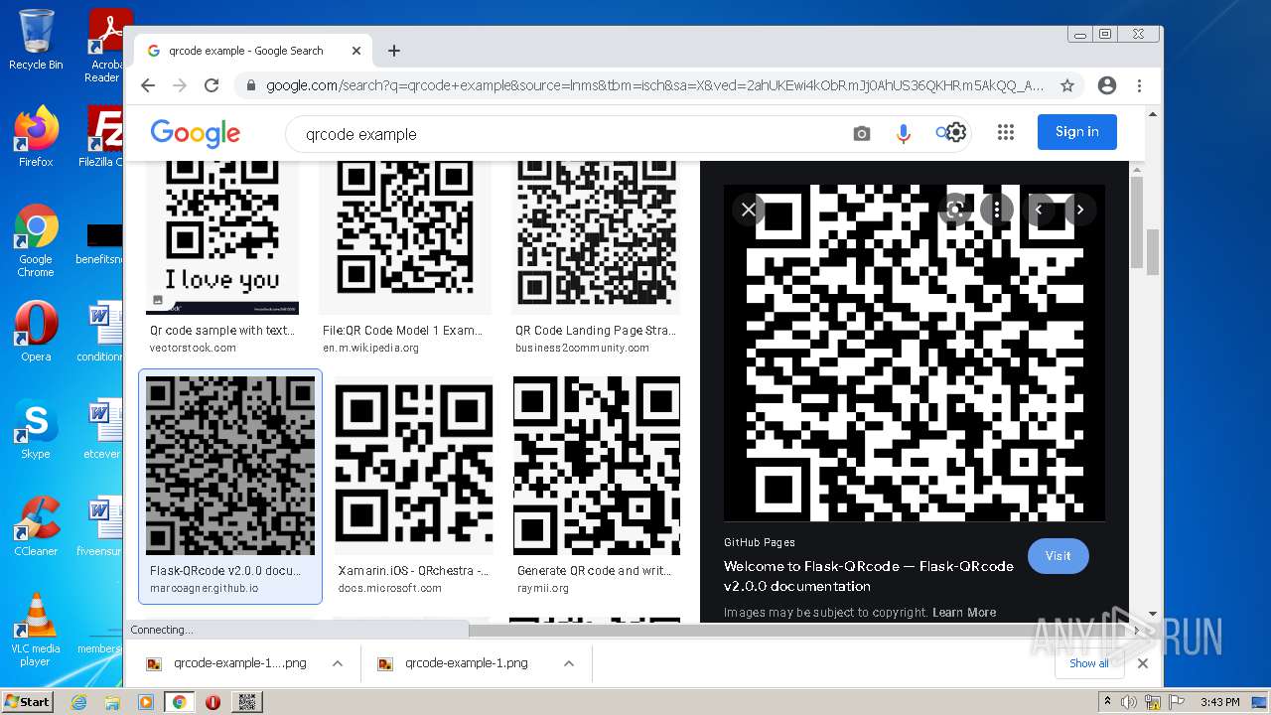Open Chrome's three-dot menu
This screenshot has width=1271, height=715.
coord(1140,85)
